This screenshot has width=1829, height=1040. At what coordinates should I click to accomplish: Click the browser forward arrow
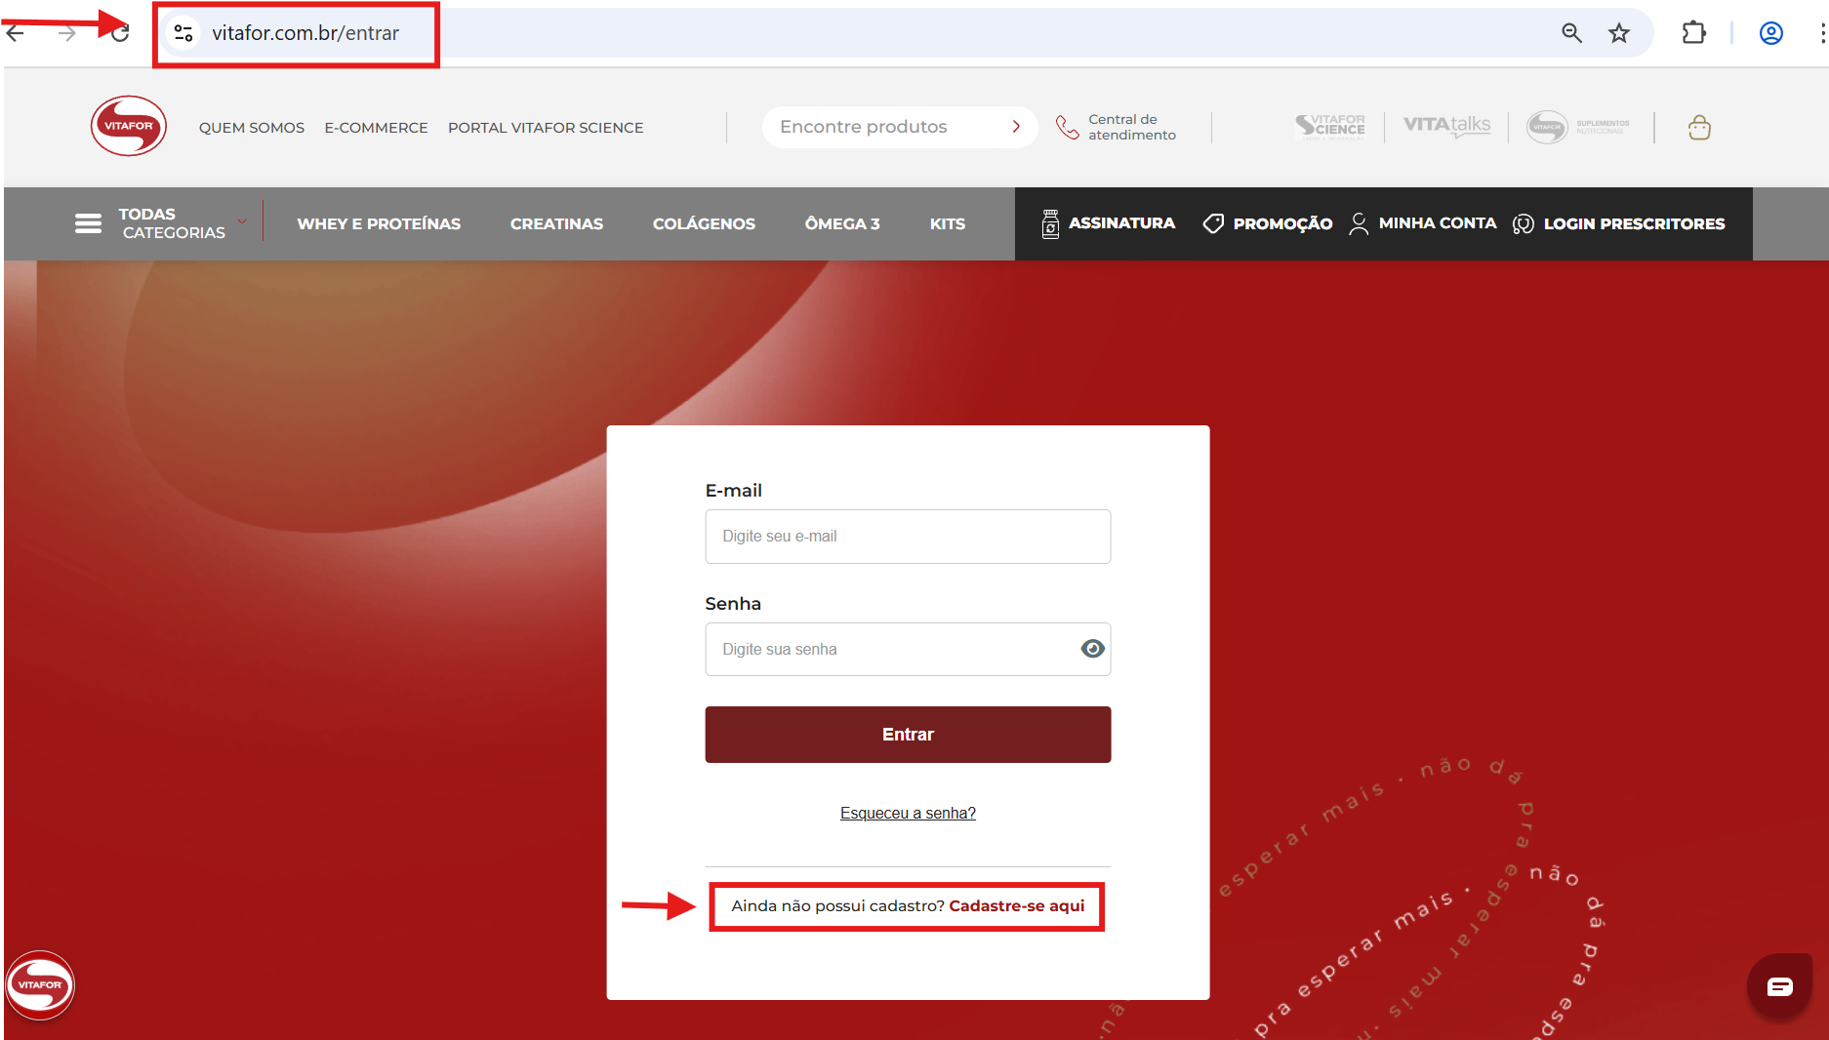(66, 33)
